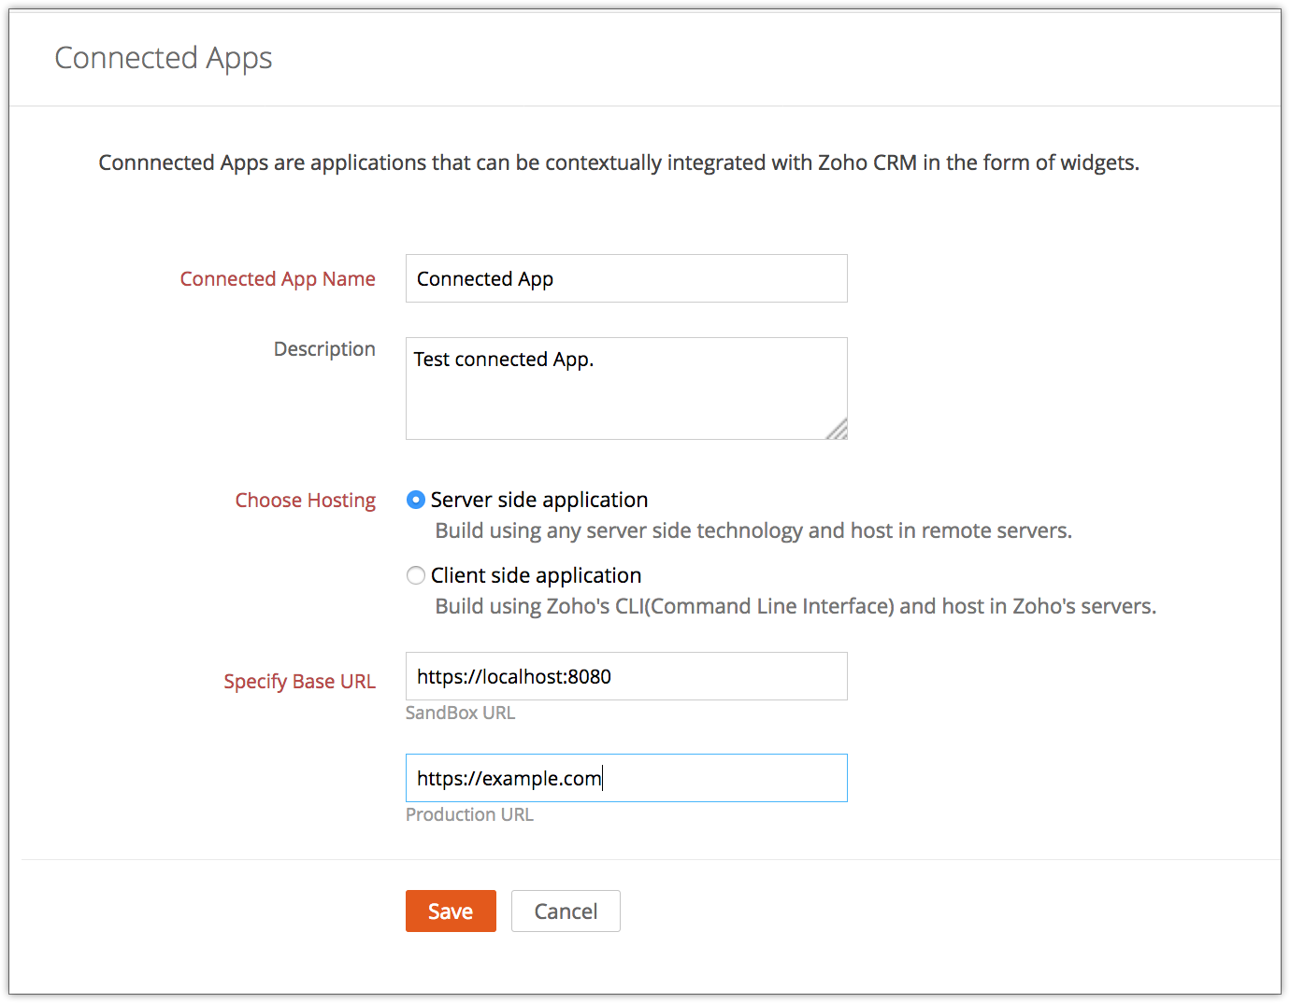Click the 'SandBox URL' caption text
The image size is (1290, 1003).
click(x=460, y=713)
